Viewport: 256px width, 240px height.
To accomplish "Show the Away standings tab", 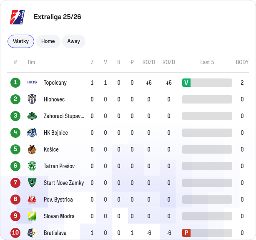I will (74, 41).
